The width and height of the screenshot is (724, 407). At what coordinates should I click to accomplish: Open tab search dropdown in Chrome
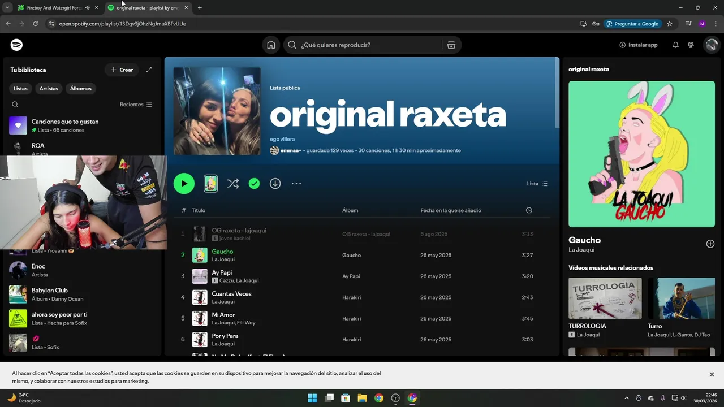tap(7, 8)
